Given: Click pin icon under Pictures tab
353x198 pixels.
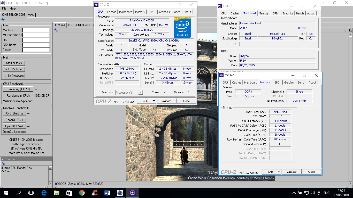Looking at the screenshot, I should [56, 30].
